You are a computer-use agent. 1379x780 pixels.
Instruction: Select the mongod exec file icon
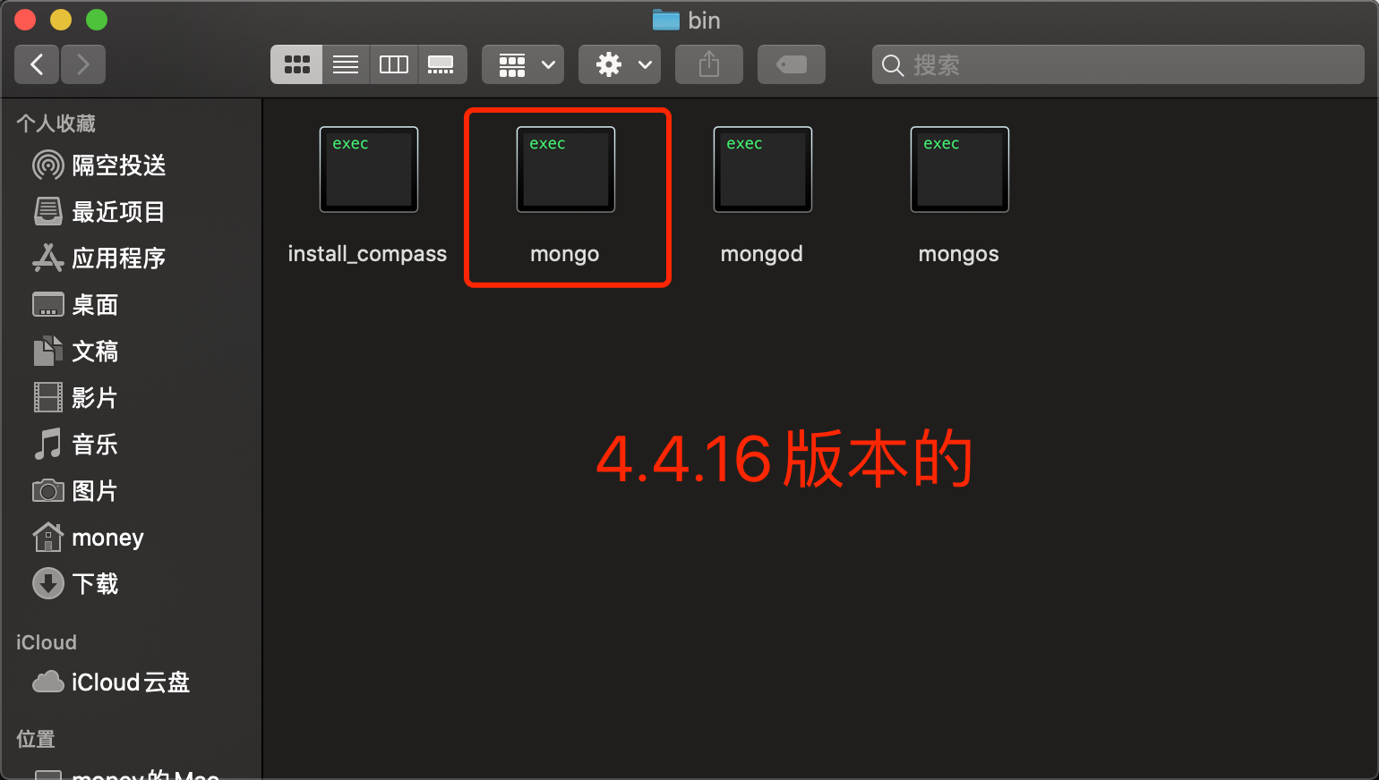click(x=763, y=169)
